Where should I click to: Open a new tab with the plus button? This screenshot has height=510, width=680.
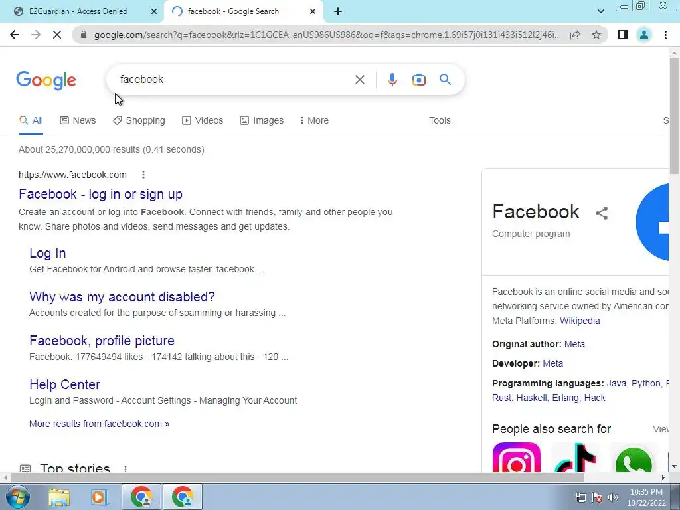(338, 11)
